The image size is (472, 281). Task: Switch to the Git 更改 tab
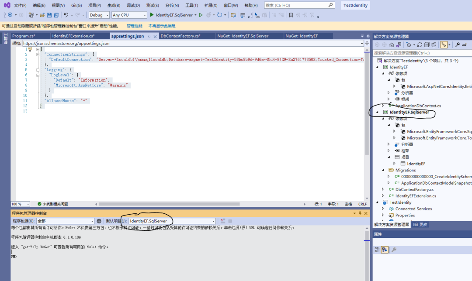tap(420, 225)
